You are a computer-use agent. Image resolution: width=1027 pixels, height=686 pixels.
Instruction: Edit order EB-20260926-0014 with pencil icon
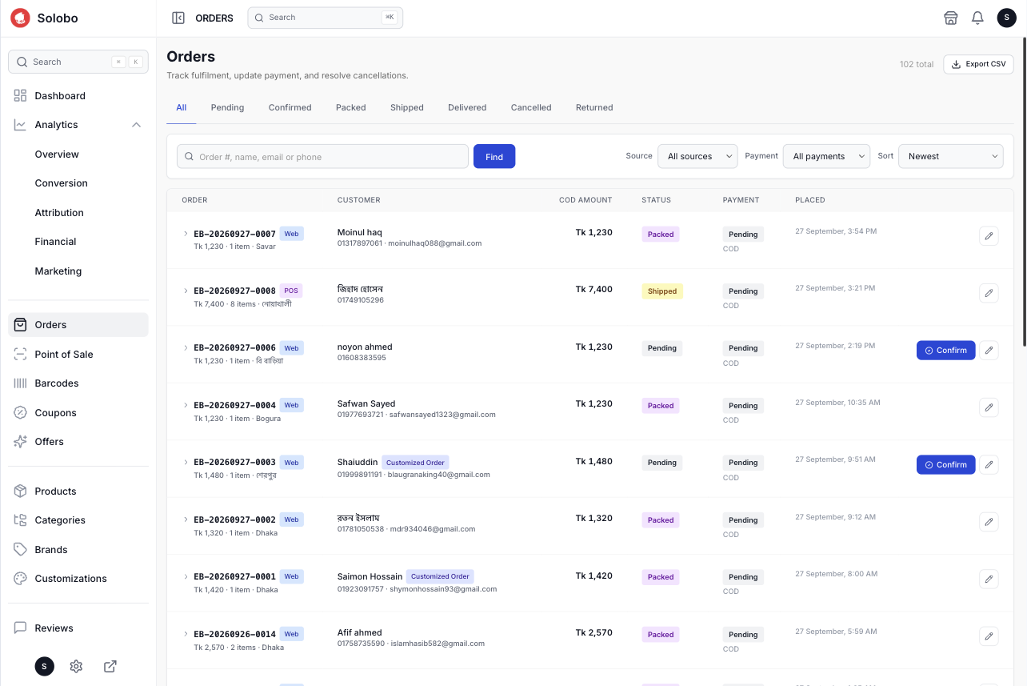989,636
